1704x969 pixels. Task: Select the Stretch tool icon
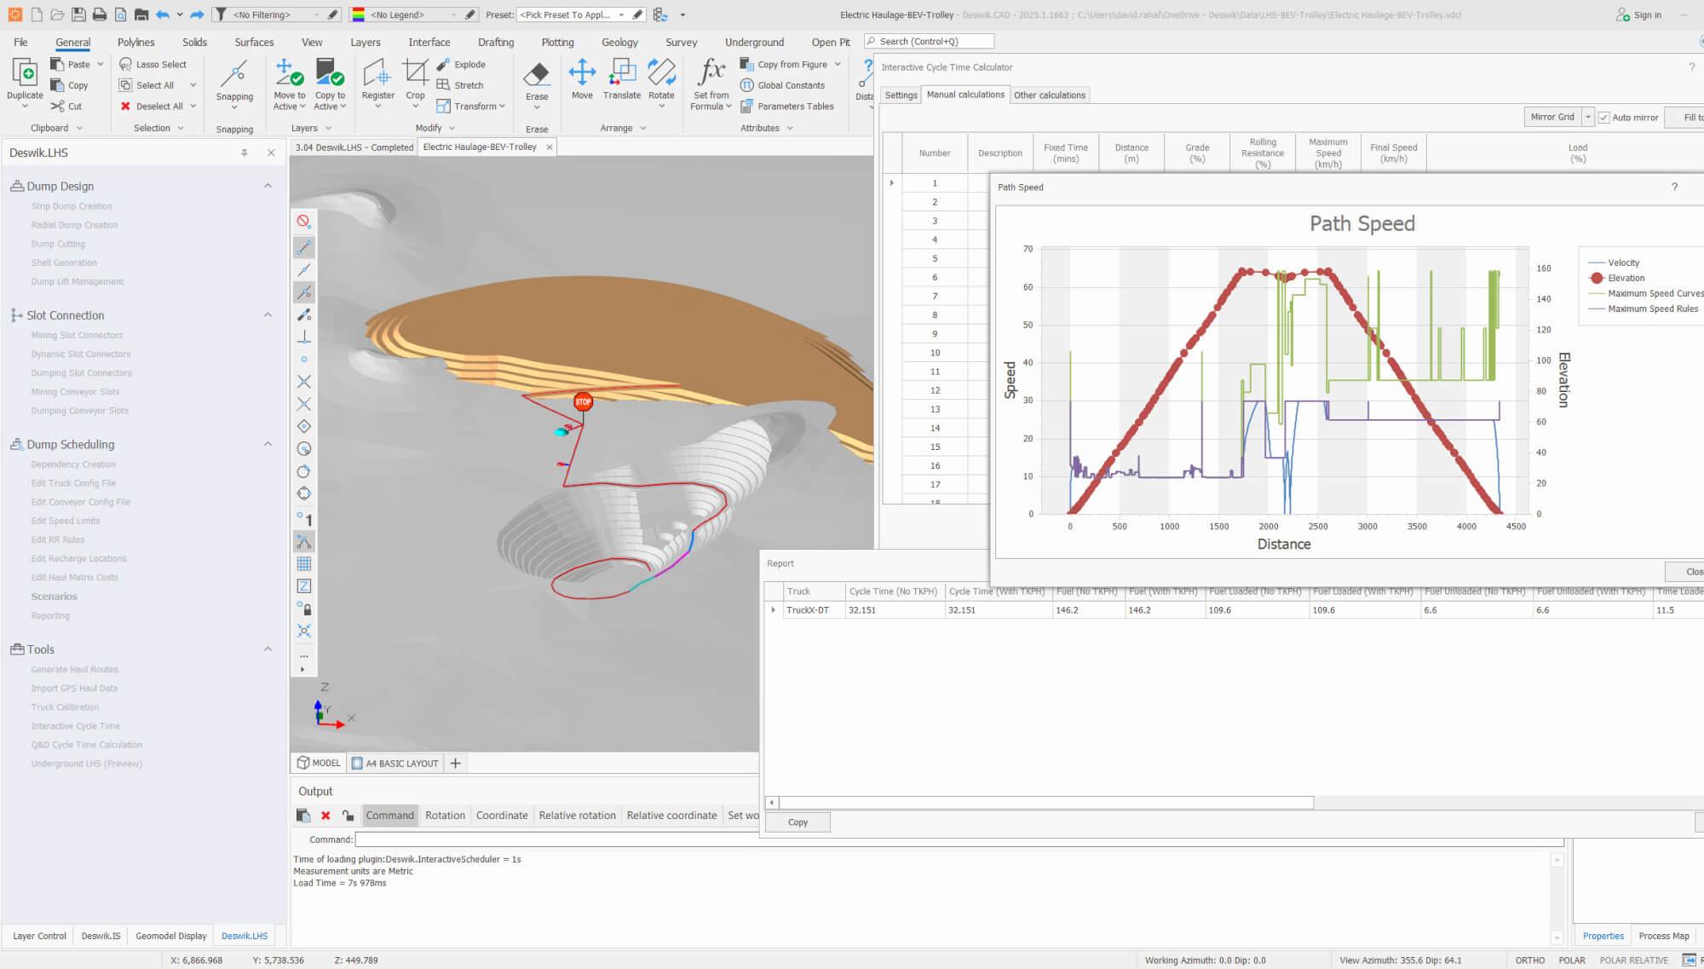(x=444, y=84)
